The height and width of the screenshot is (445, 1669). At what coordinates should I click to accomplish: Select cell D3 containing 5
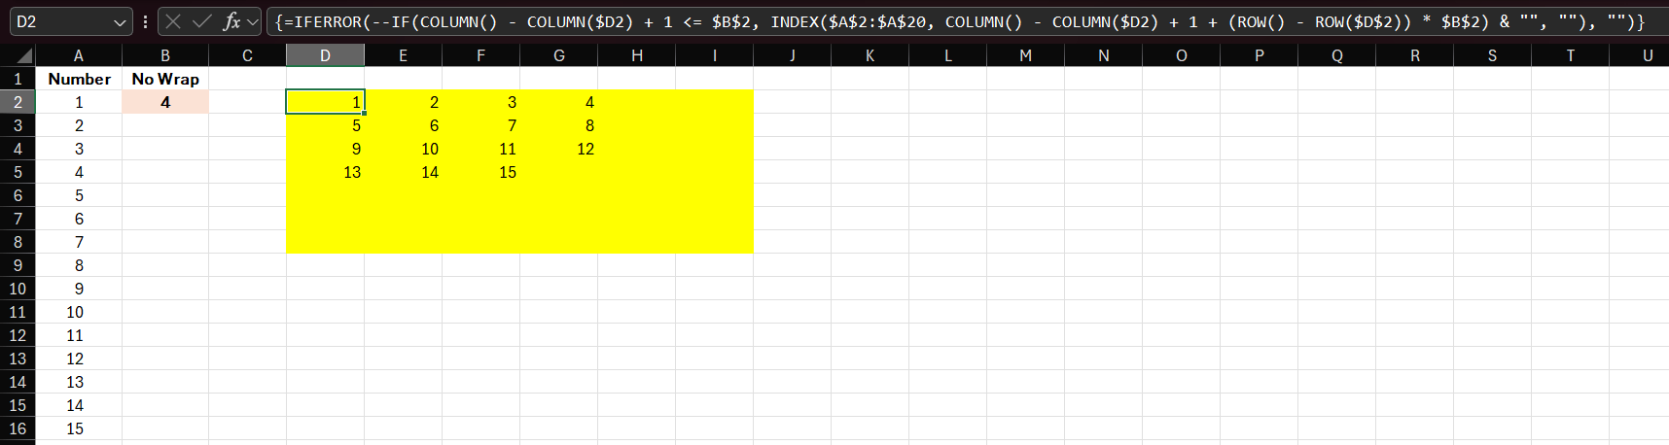325,125
